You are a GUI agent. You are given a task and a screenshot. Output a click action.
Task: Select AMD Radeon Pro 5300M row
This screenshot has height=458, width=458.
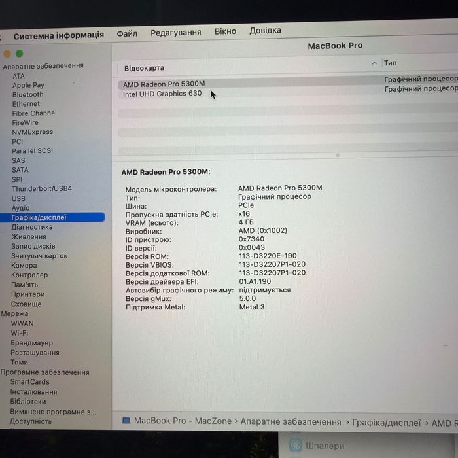[x=288, y=83]
